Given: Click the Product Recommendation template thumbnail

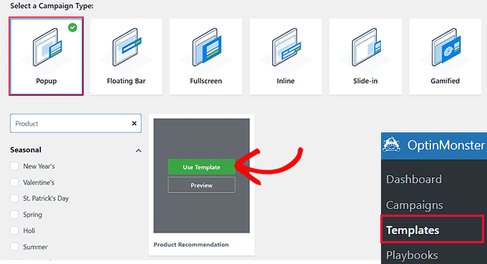Looking at the screenshot, I should pos(201,175).
